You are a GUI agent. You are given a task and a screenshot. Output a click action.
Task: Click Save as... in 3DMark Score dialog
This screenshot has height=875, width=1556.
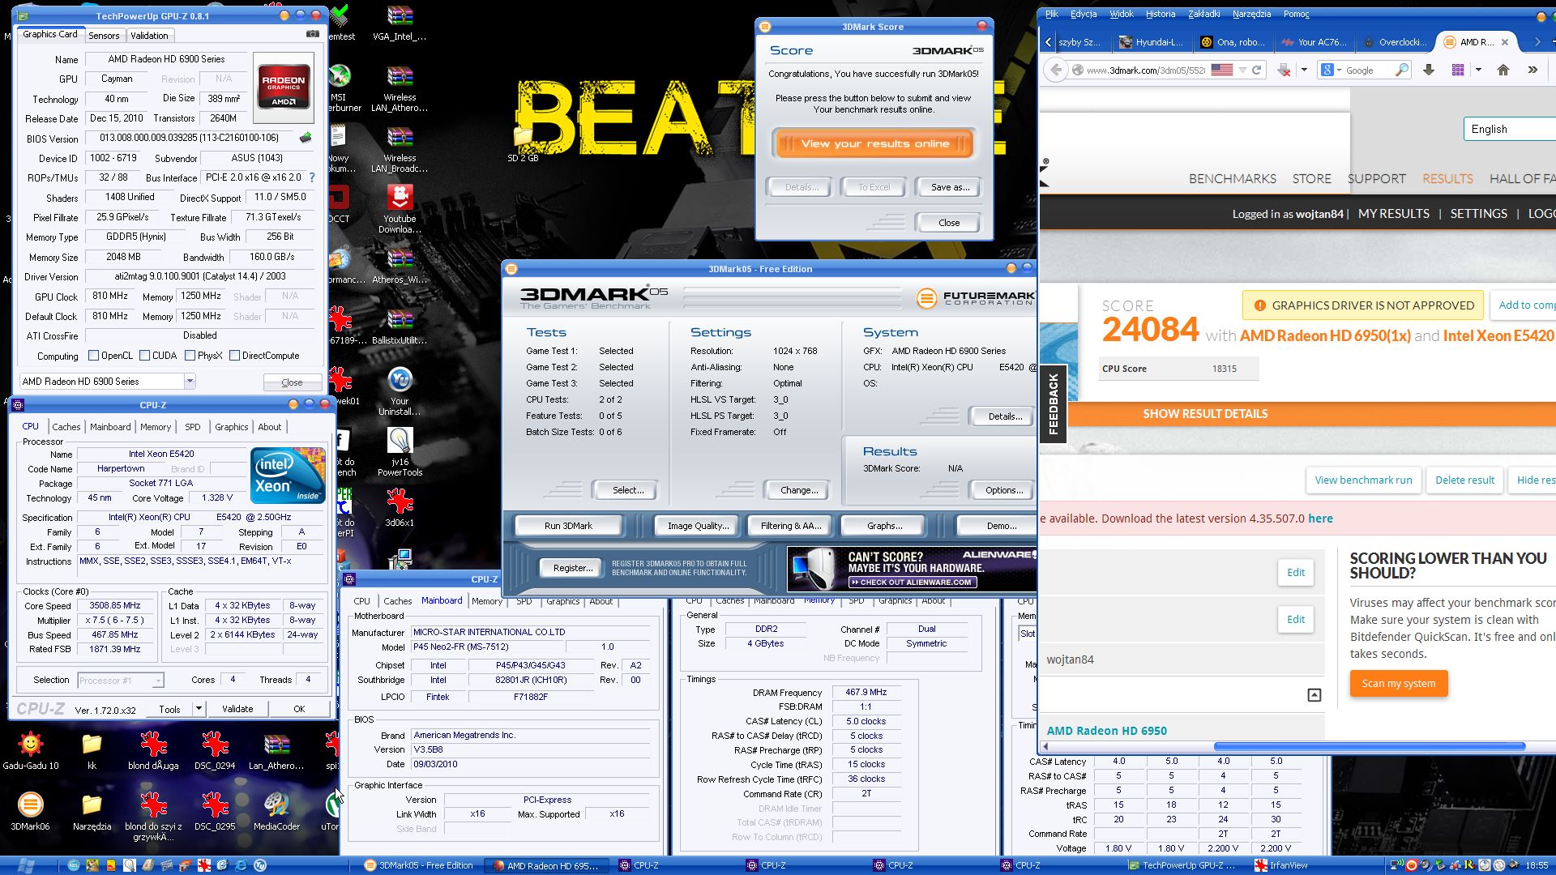(x=950, y=187)
